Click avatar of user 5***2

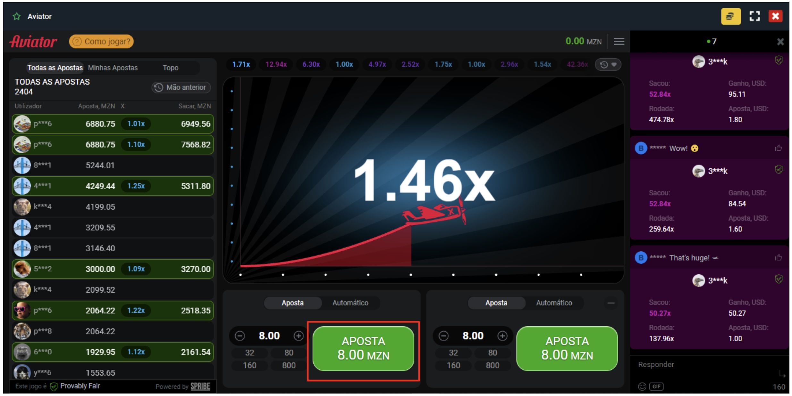click(x=22, y=269)
